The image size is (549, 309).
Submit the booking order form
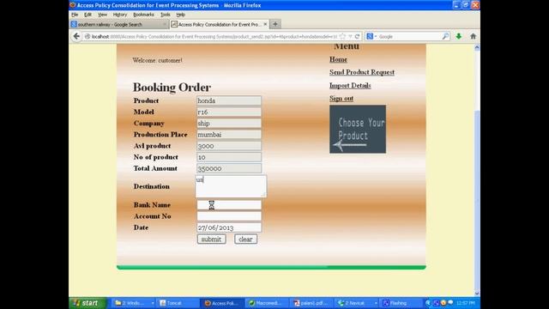click(x=211, y=239)
